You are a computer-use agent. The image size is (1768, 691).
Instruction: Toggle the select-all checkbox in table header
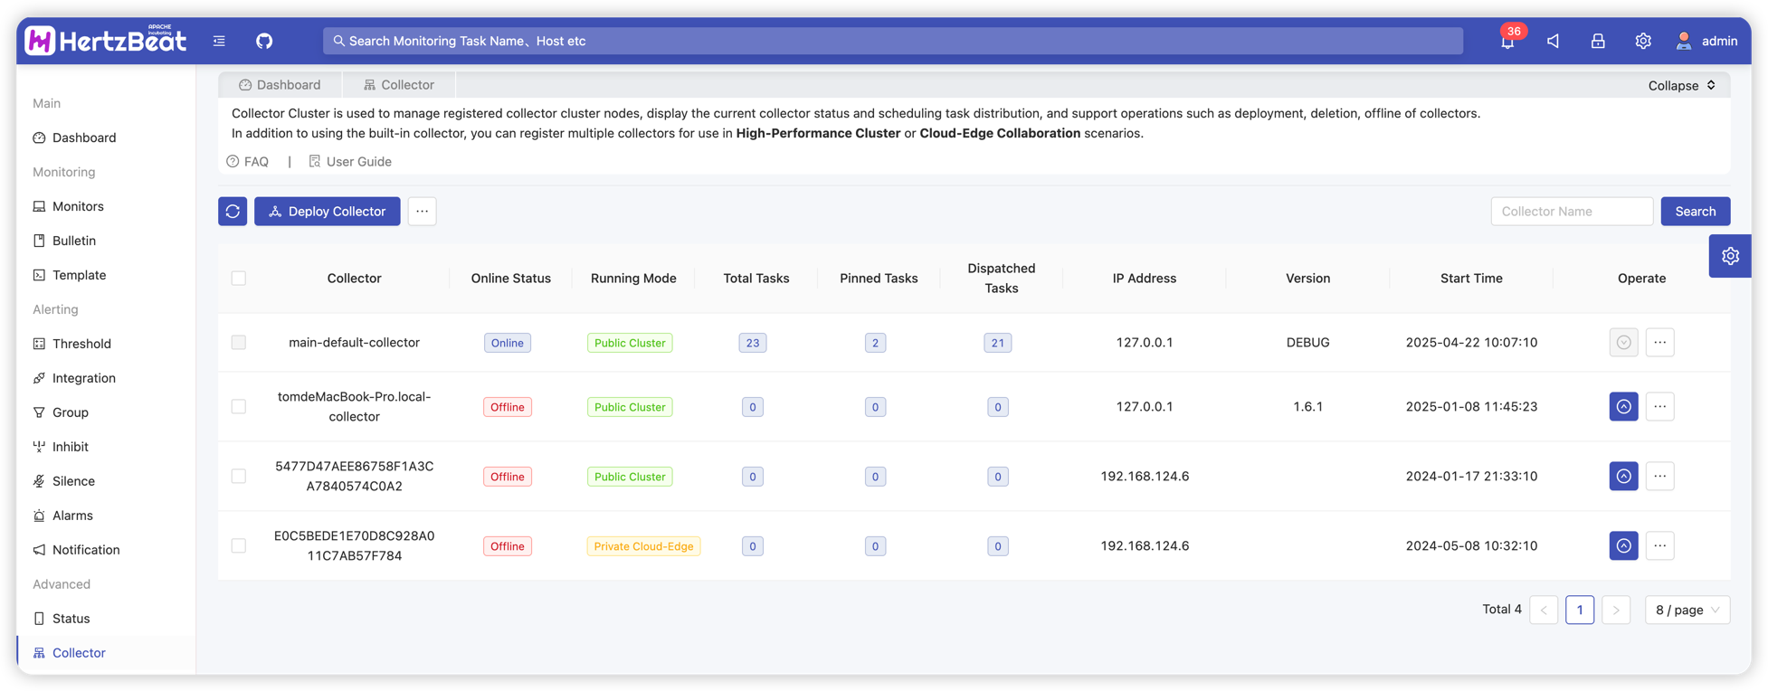[239, 279]
